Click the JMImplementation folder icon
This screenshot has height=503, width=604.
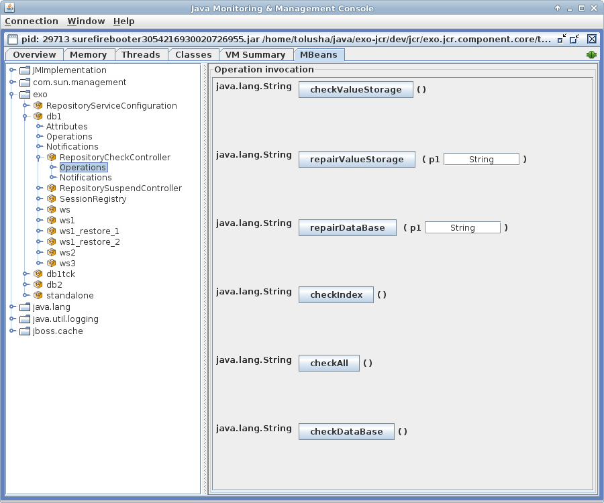[26, 70]
